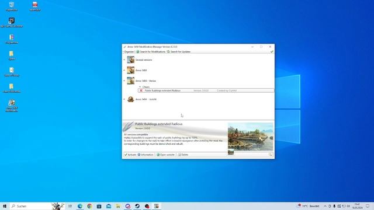The image size is (374, 210).
Task: Open the large mod preview image
Action: pos(251,136)
